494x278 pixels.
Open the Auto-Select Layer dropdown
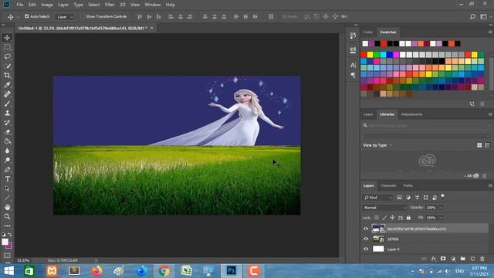click(65, 17)
